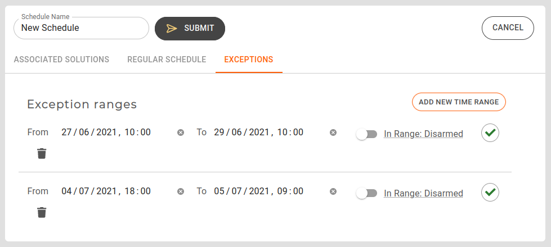Confirm second range with green checkmark
The height and width of the screenshot is (247, 551).
490,192
